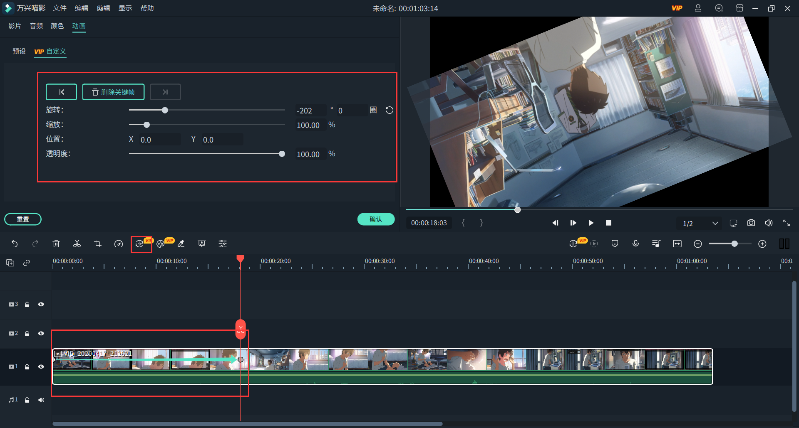Switch to the 预设 animation tab
Image resolution: width=799 pixels, height=428 pixels.
click(19, 51)
